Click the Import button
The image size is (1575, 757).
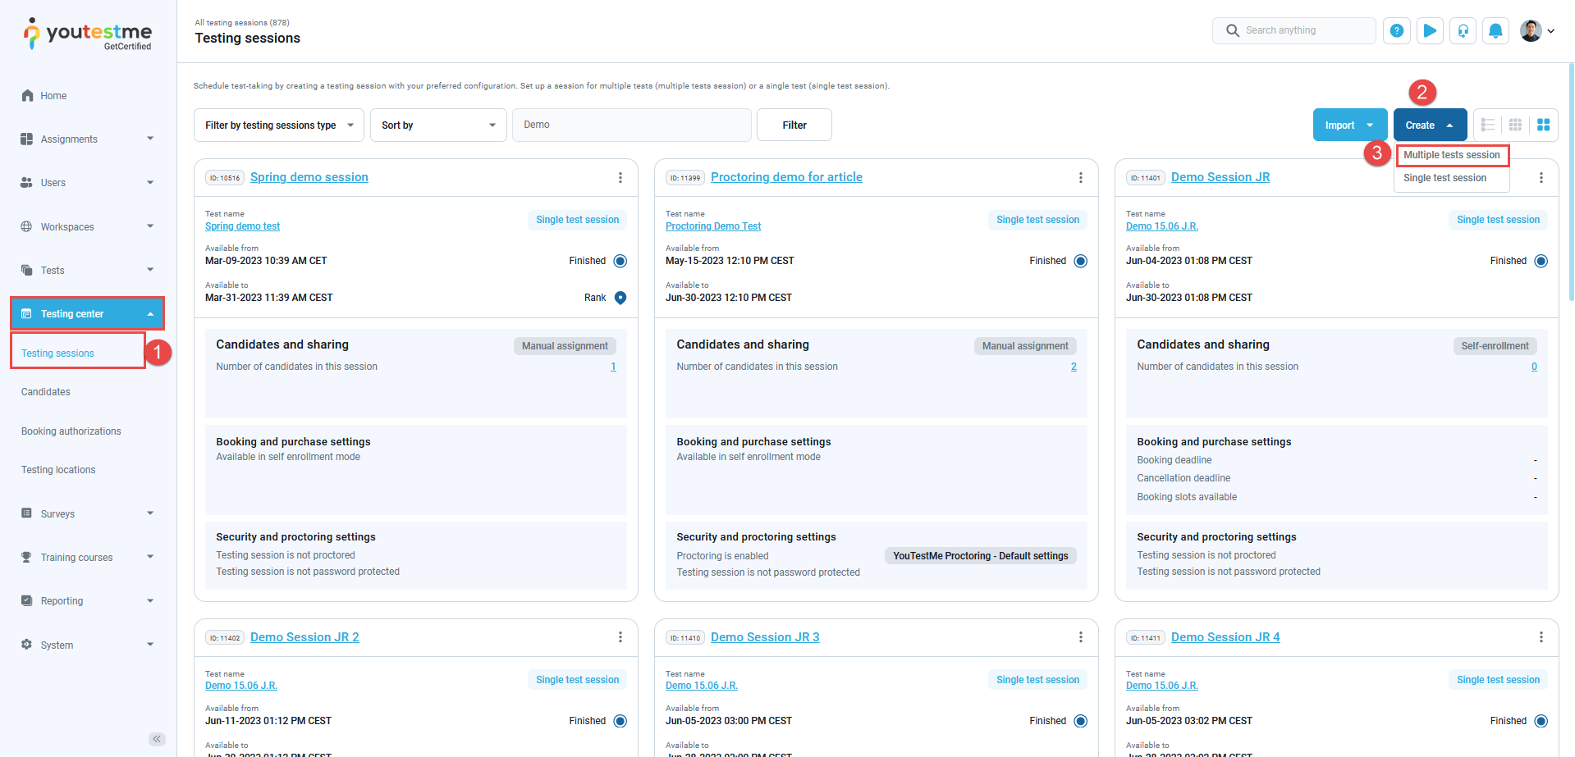click(1349, 125)
